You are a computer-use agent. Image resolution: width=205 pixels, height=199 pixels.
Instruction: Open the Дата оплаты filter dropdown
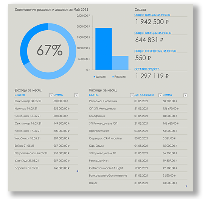click(160, 95)
